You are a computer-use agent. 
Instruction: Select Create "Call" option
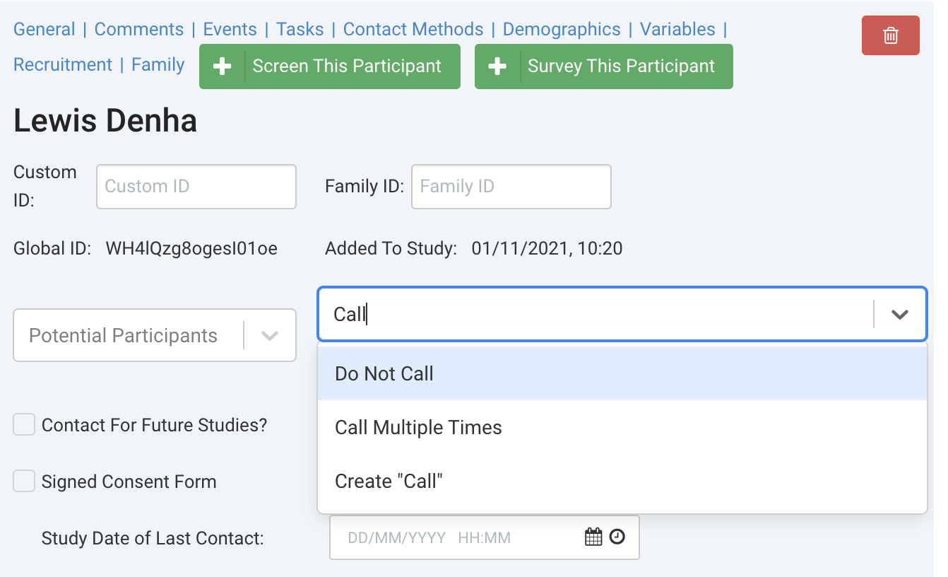[389, 482]
